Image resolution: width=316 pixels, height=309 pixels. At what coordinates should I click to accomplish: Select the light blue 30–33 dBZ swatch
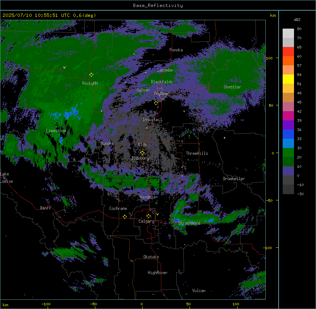(x=288, y=143)
